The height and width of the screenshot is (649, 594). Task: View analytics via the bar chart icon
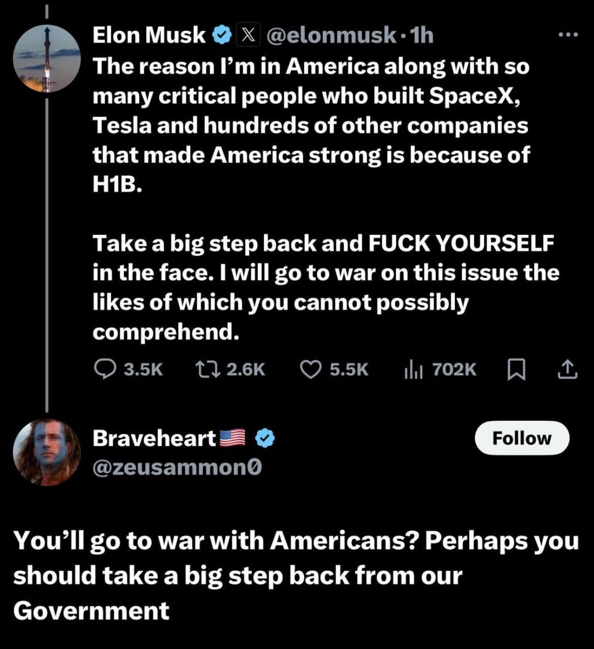pyautogui.click(x=413, y=370)
